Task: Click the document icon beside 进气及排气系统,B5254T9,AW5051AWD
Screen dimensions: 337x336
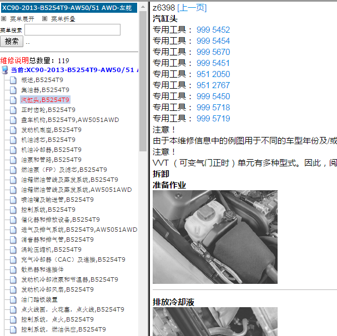Action: 13,230
